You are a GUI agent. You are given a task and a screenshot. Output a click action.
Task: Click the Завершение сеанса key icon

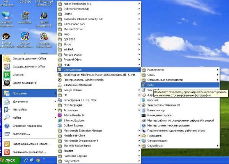tap(7, 144)
